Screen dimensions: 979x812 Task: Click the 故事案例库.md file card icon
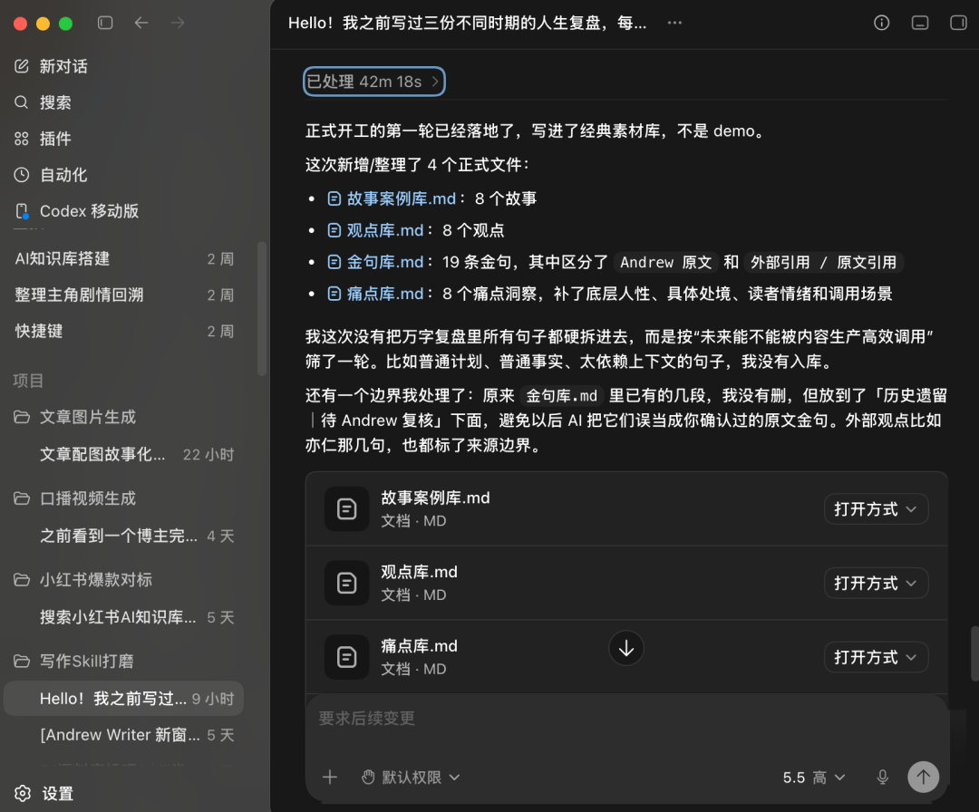[346, 508]
